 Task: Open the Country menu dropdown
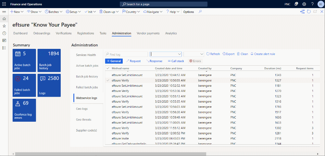(131, 12)
